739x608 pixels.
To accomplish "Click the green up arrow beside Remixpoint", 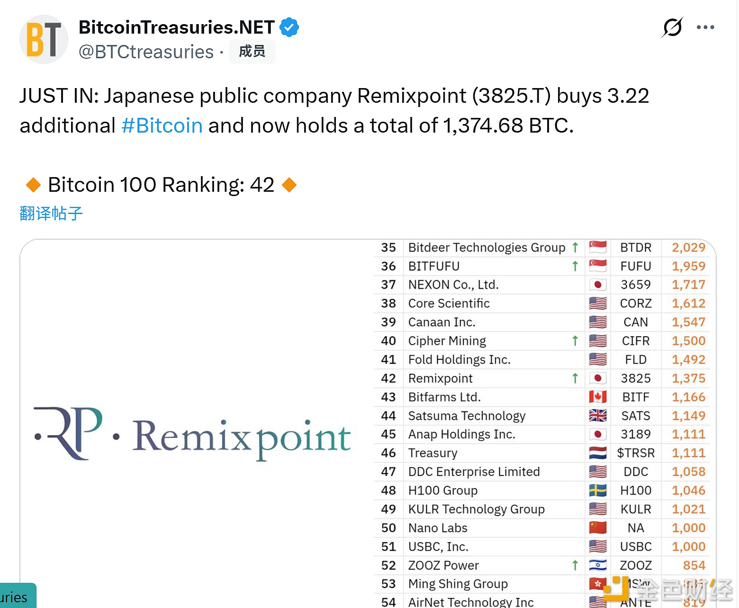I will [575, 378].
